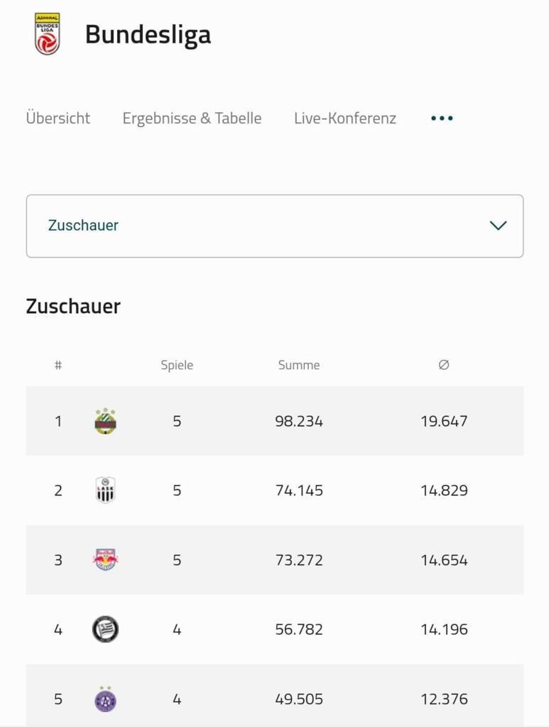Select the row with total 98.234
Viewport: 549px width, 727px height.
click(274, 421)
